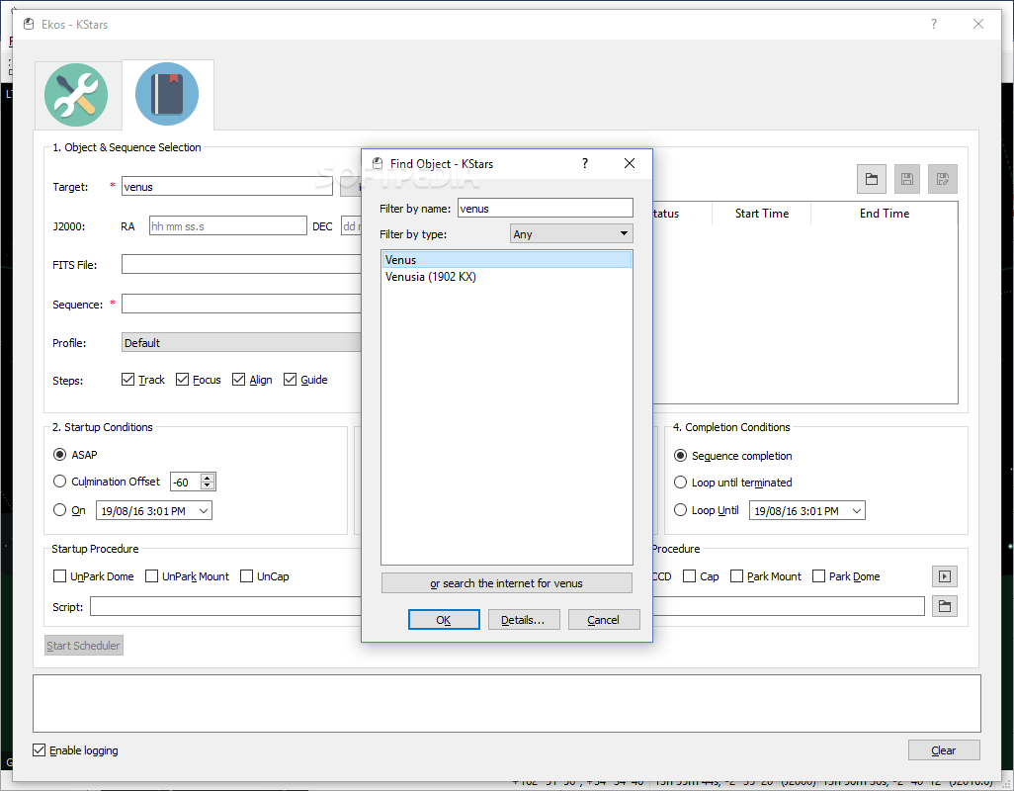Open the On startup date dropdown

(203, 510)
